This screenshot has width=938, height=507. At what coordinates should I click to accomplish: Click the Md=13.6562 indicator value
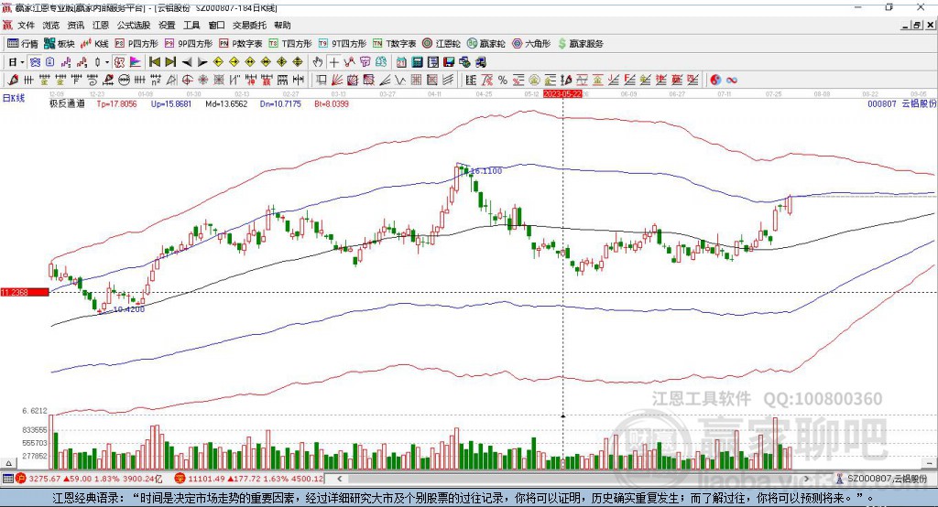click(x=226, y=103)
